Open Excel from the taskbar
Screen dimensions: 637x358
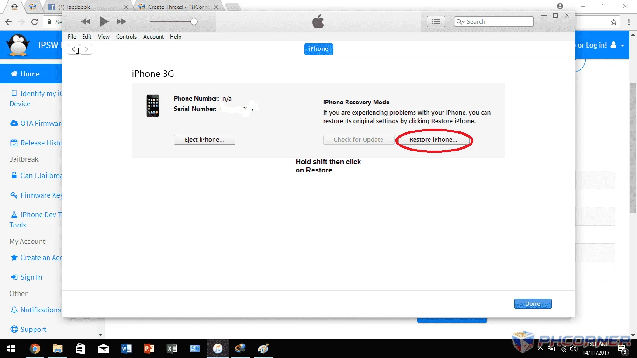coord(172,349)
